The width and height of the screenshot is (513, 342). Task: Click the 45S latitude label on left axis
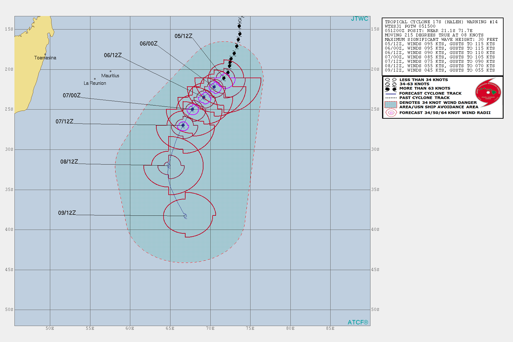[9, 270]
